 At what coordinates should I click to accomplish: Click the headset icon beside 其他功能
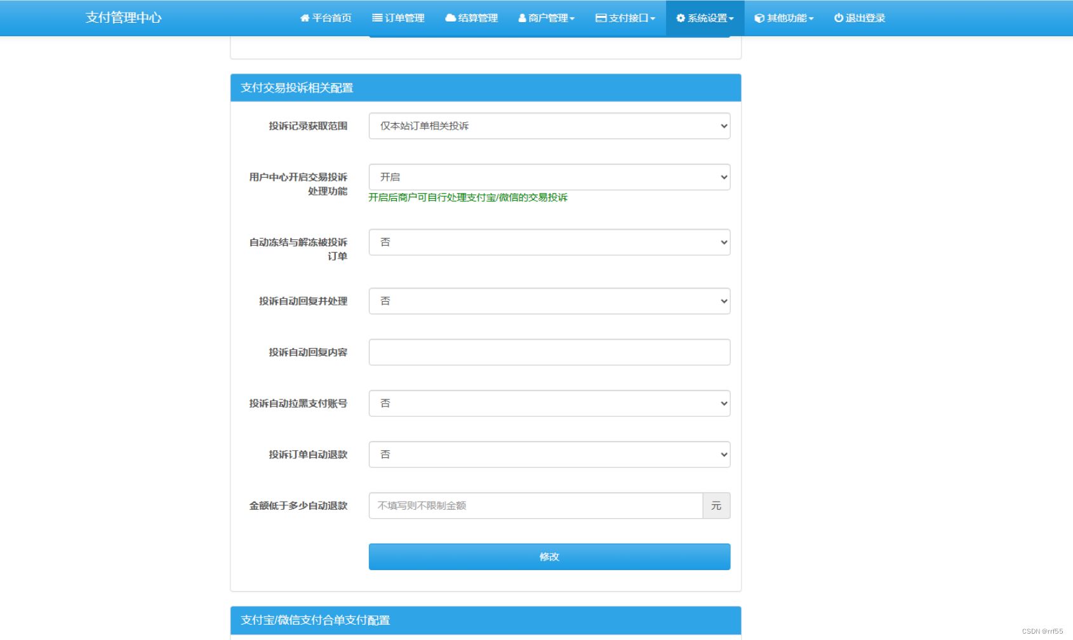pyautogui.click(x=757, y=18)
